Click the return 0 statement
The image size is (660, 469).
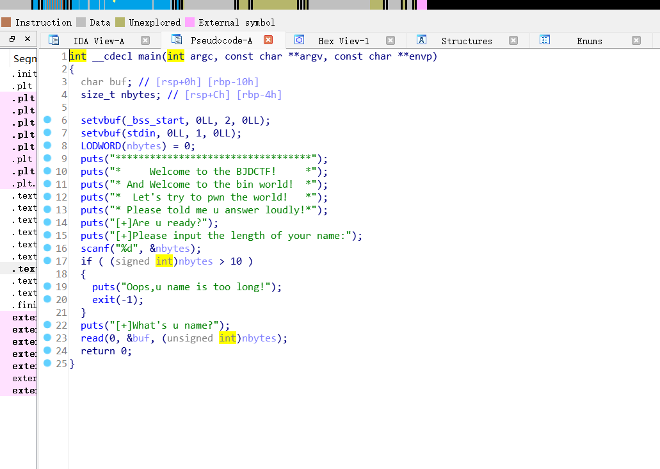click(106, 351)
